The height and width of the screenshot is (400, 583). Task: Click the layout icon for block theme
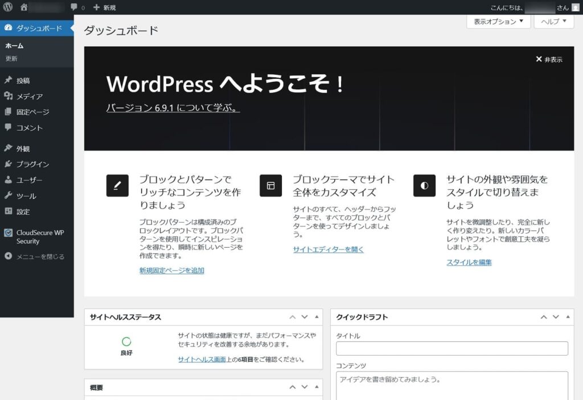tap(270, 186)
